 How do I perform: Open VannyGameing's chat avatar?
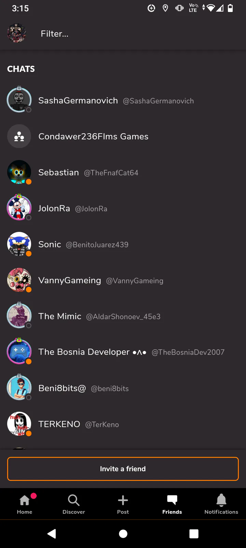[19, 280]
